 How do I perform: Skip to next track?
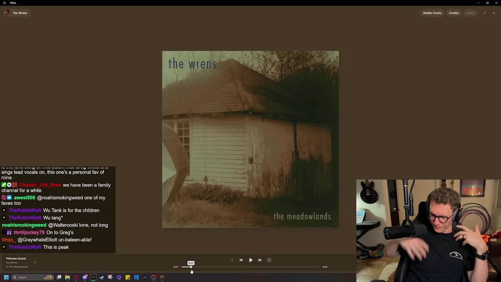(260, 260)
